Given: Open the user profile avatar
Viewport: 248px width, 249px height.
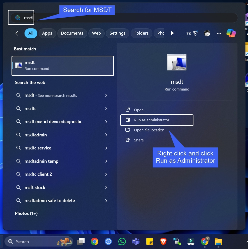Looking at the screenshot, I should pos(207,33).
